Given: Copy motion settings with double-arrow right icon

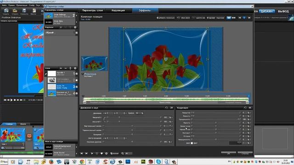Looking at the screenshot, I should coord(171,108).
